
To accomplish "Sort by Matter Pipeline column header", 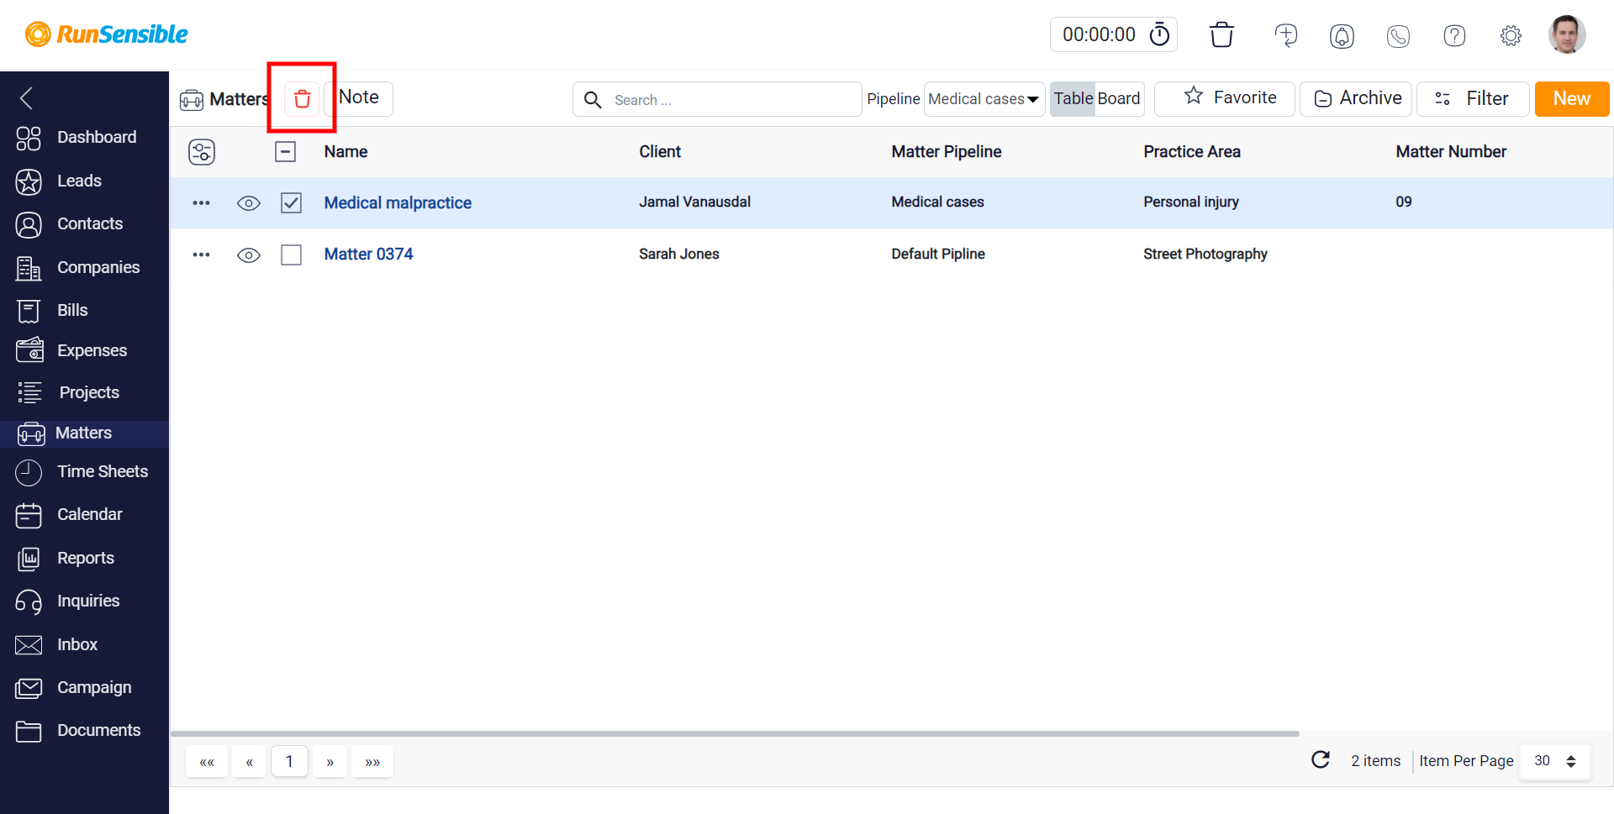I will (x=947, y=151).
